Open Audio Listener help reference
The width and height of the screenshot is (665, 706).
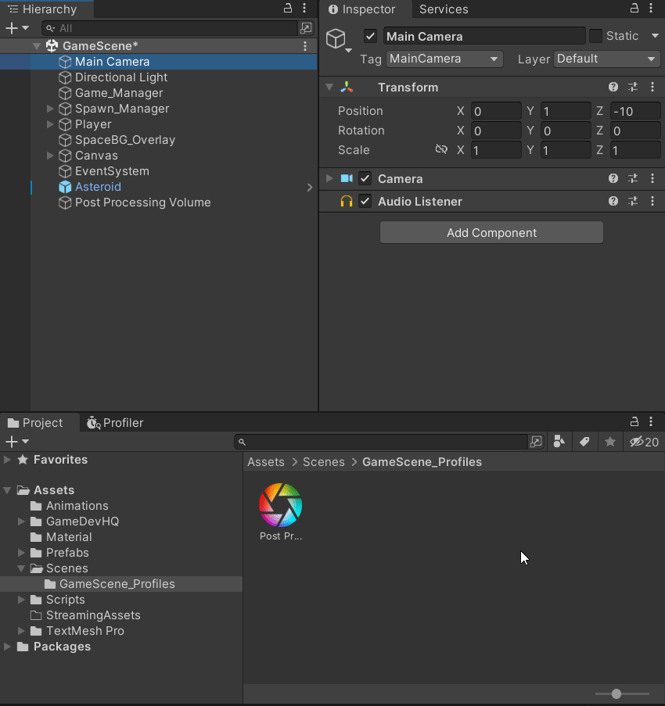point(613,201)
